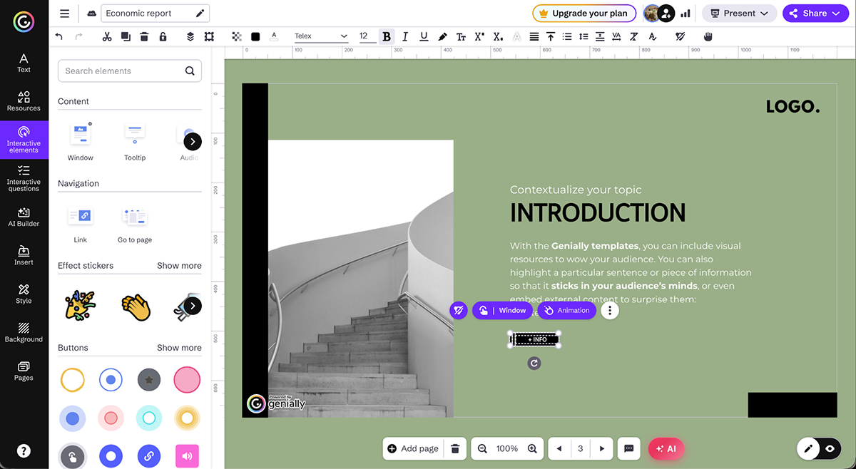The image size is (856, 469).
Task: Open the hand interactivity tool
Action: coord(708,36)
